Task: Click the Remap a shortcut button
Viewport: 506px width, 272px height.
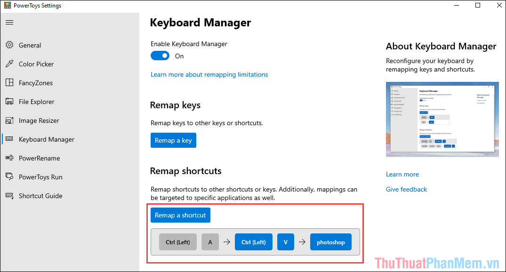Action: (x=180, y=215)
